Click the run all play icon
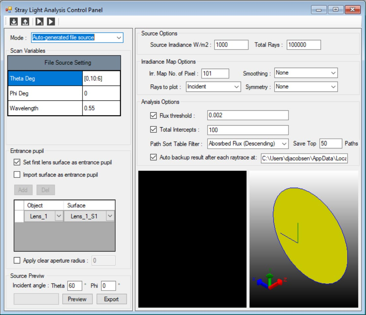The image size is (366, 315). click(51, 22)
